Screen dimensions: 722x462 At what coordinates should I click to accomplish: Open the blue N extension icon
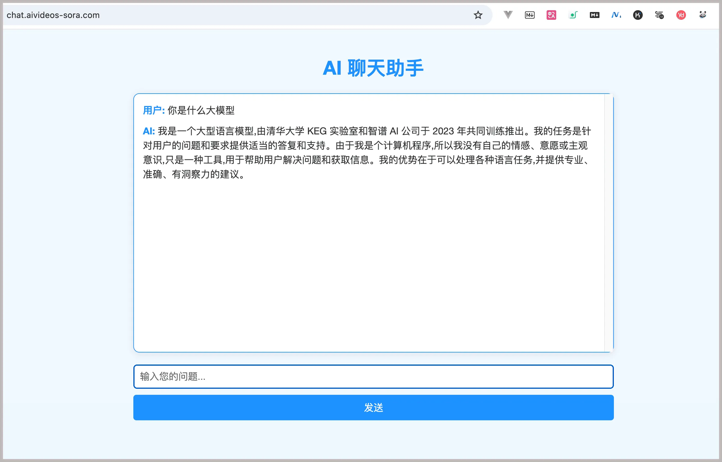(x=616, y=15)
